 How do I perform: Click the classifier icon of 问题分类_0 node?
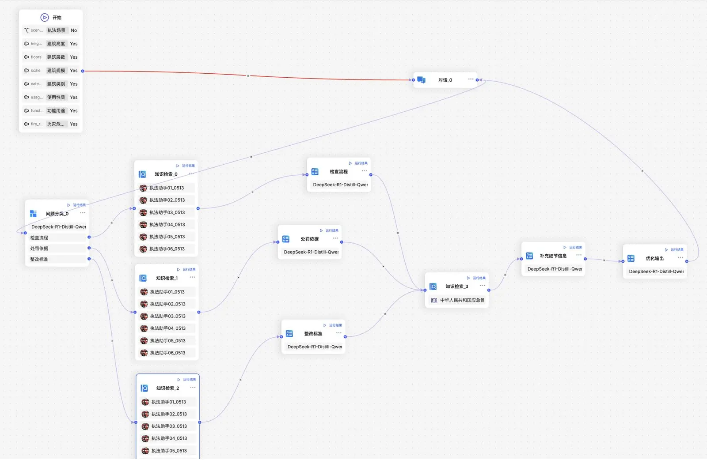33,214
